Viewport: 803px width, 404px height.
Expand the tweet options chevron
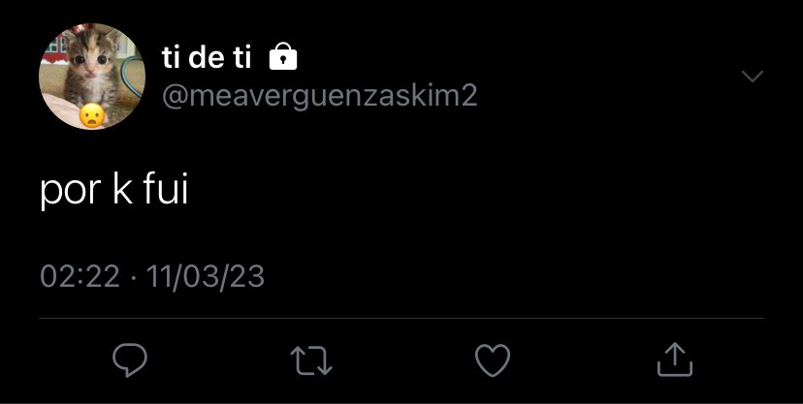[753, 77]
